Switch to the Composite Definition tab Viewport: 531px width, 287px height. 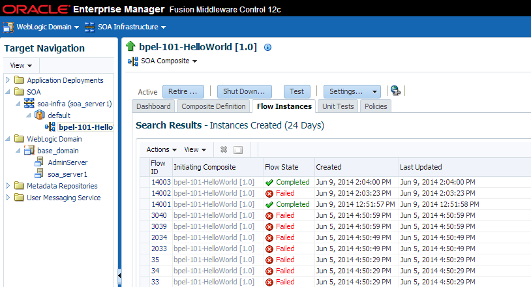[x=213, y=106]
